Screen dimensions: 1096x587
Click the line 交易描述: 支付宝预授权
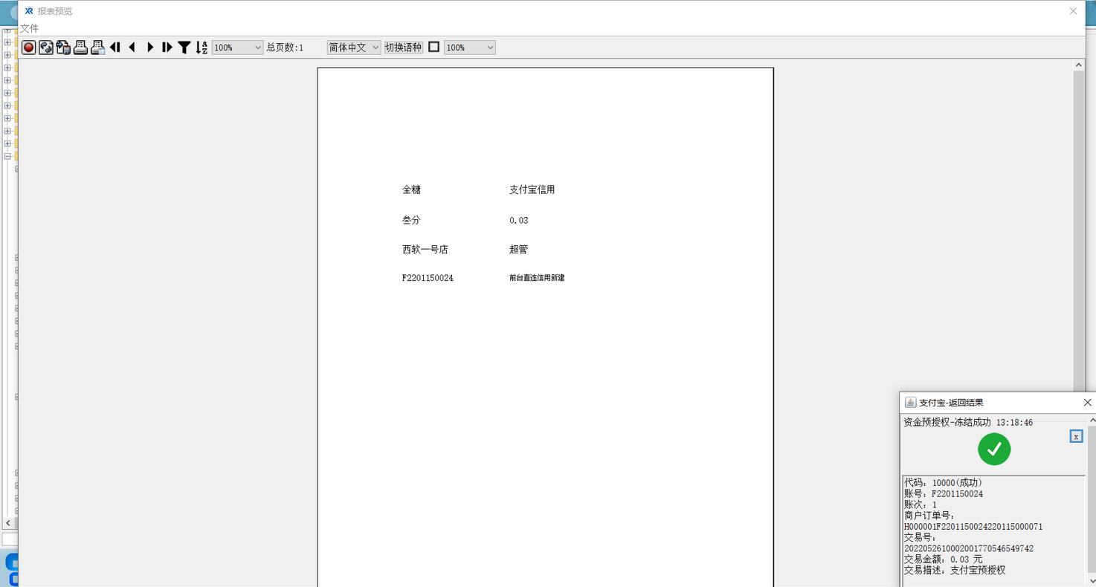[x=955, y=571]
